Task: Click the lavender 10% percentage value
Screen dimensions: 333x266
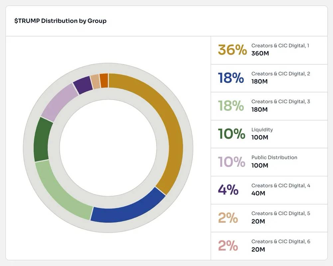Action: pos(232,162)
